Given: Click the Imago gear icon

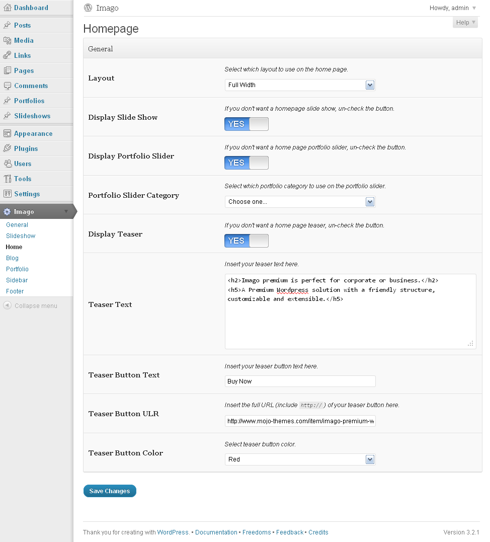Looking at the screenshot, I should [x=7, y=211].
